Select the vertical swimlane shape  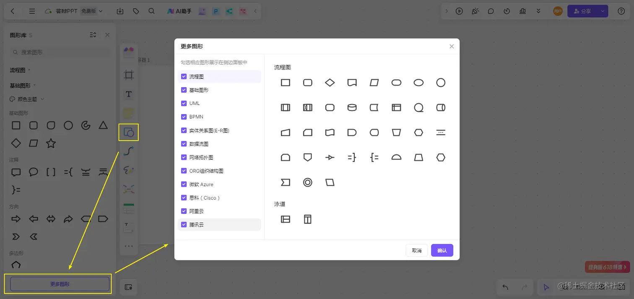[x=308, y=219]
